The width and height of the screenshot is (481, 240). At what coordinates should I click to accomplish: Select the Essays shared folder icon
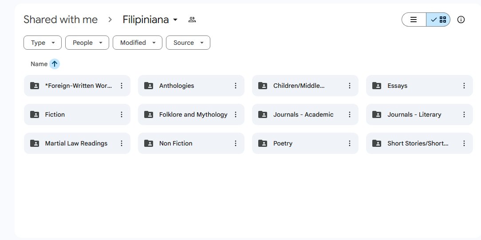click(x=377, y=86)
